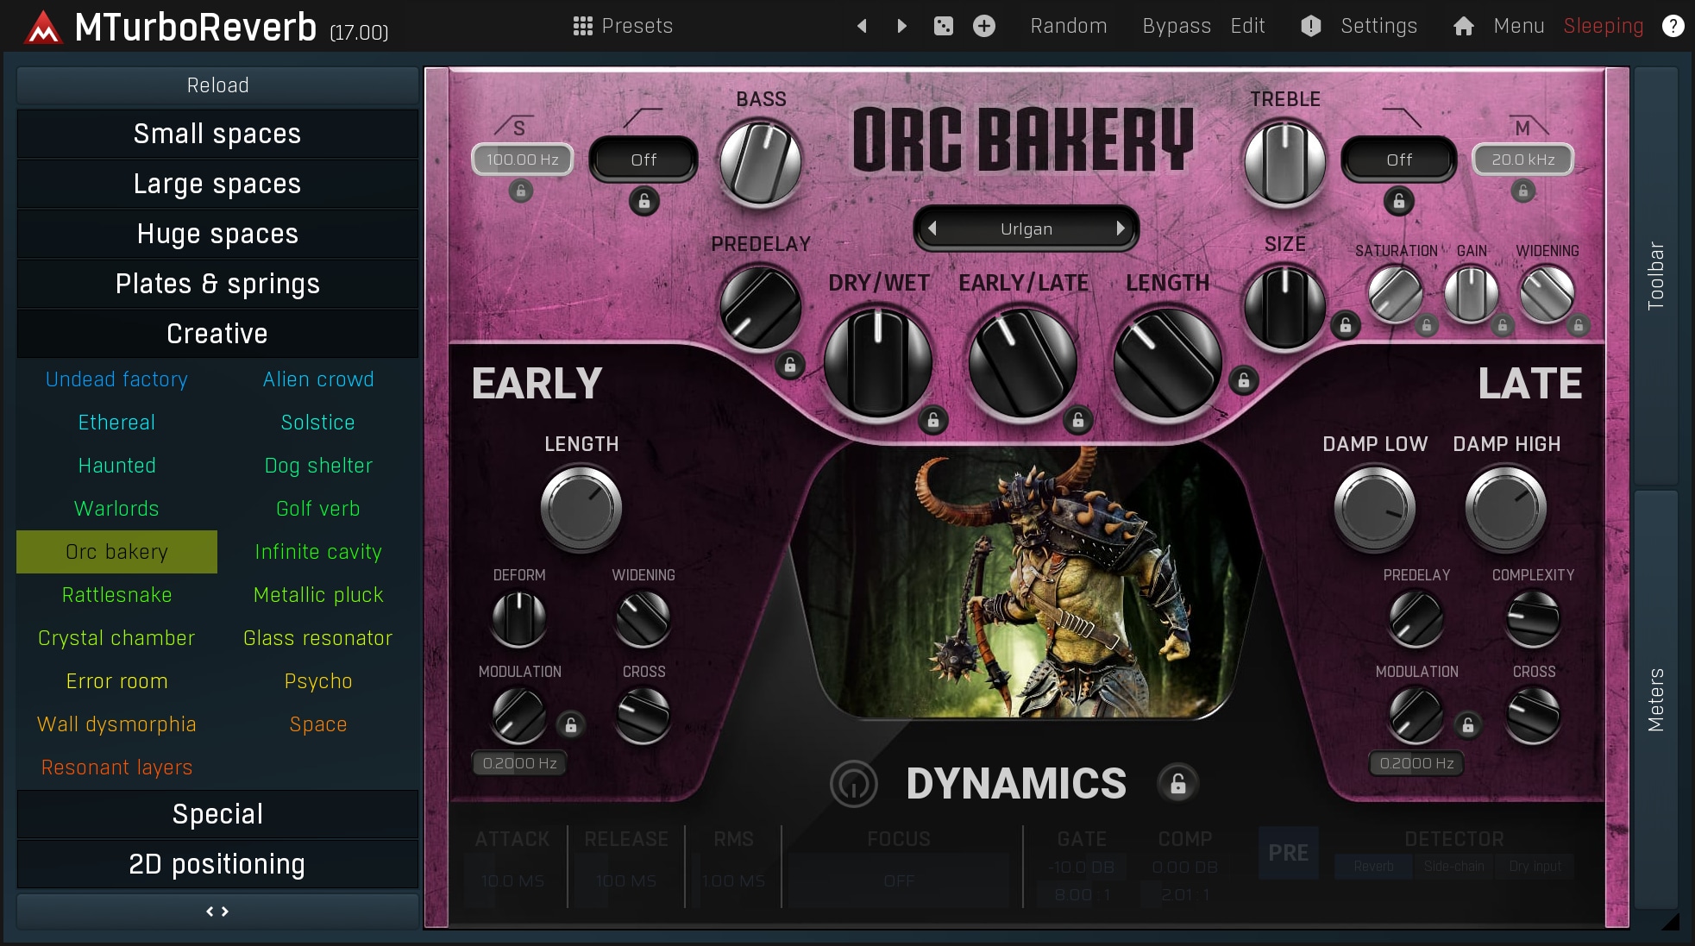This screenshot has width=1695, height=946.
Task: Click the home icon beside Menu
Action: [1463, 26]
